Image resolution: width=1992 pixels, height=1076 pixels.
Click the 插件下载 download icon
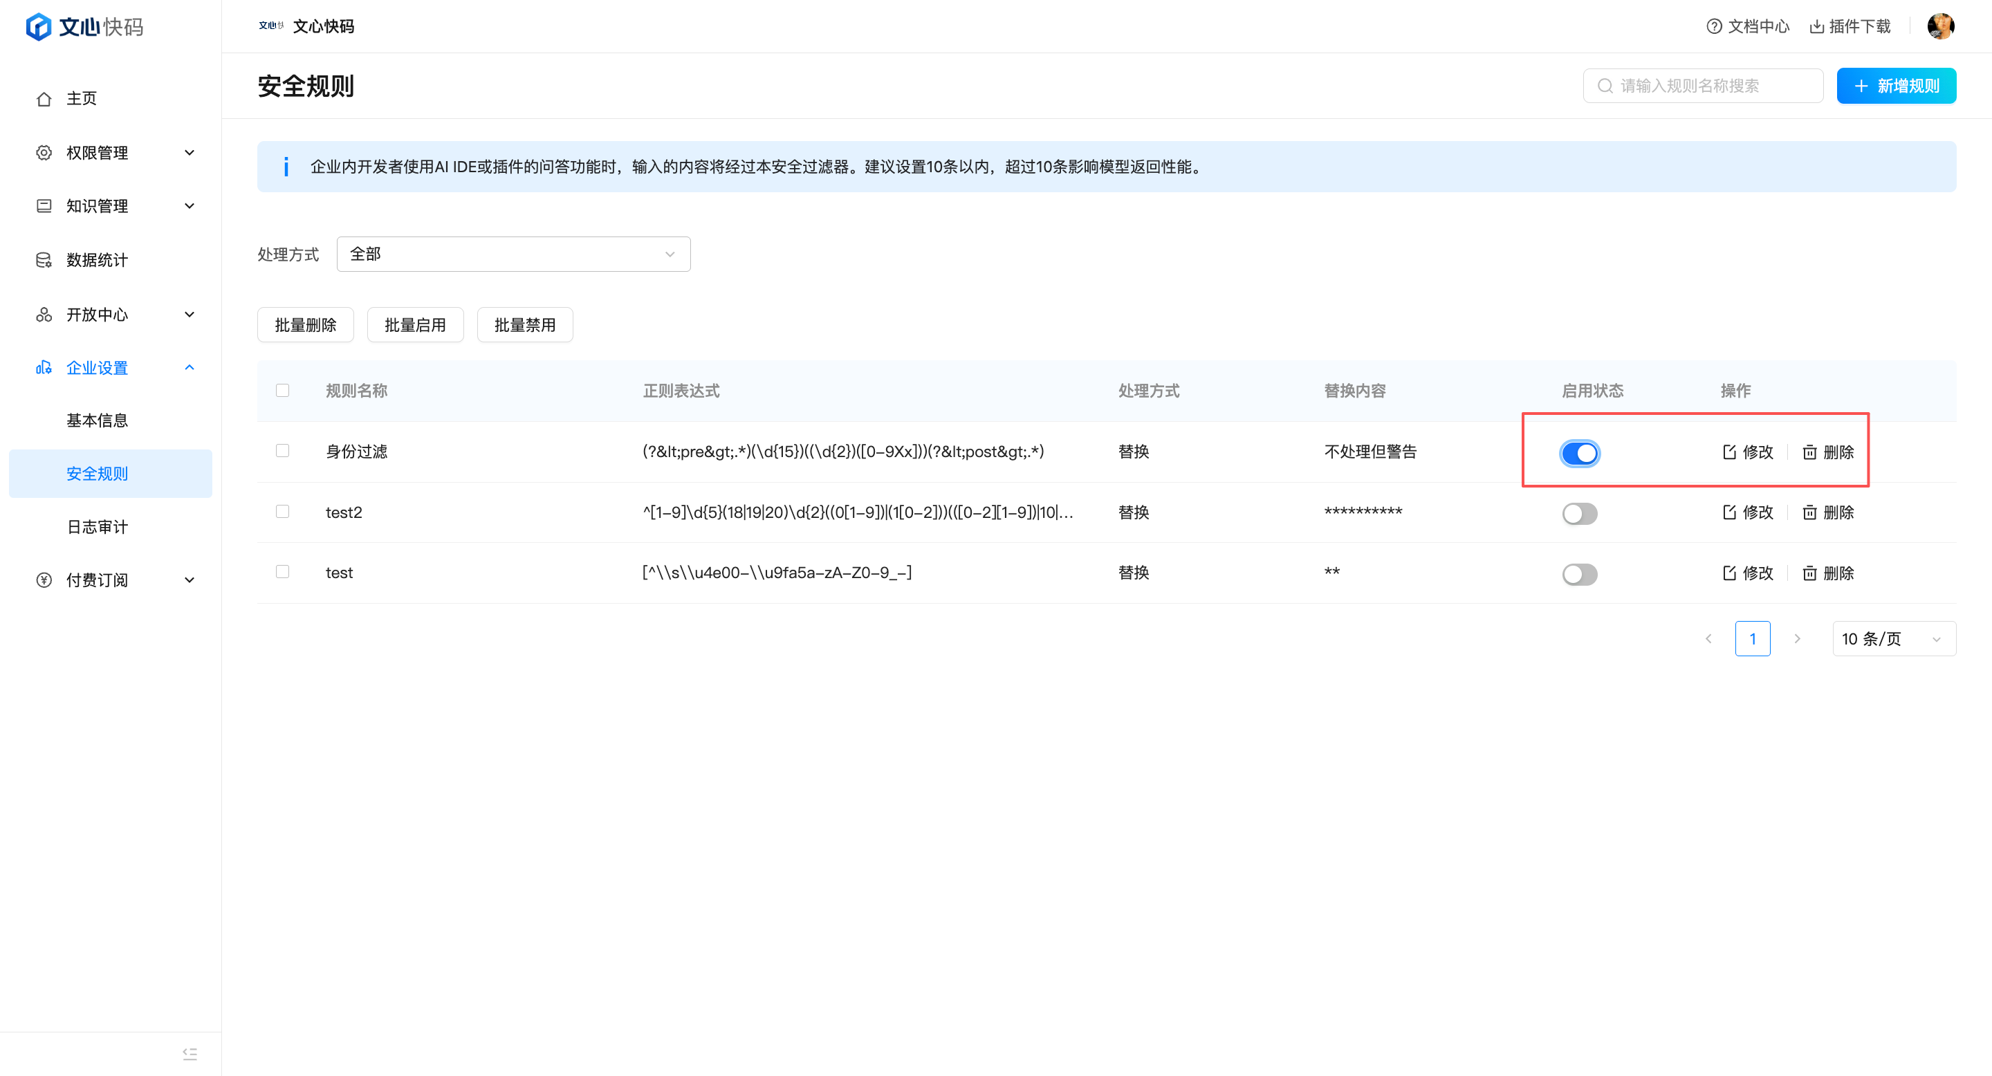(1816, 26)
